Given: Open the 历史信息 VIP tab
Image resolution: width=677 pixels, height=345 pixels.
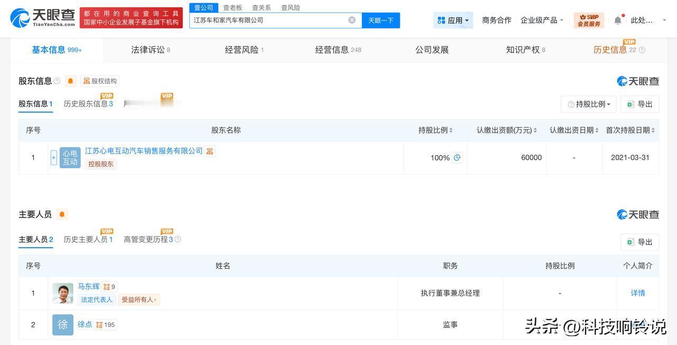Looking at the screenshot, I should [x=615, y=50].
